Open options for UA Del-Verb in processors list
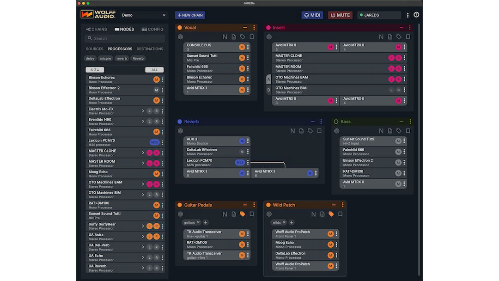The width and height of the screenshot is (499, 281). point(162,247)
